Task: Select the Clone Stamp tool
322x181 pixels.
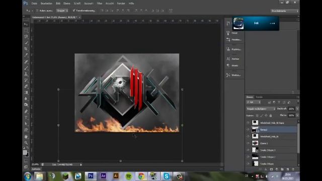Action: pos(26,74)
